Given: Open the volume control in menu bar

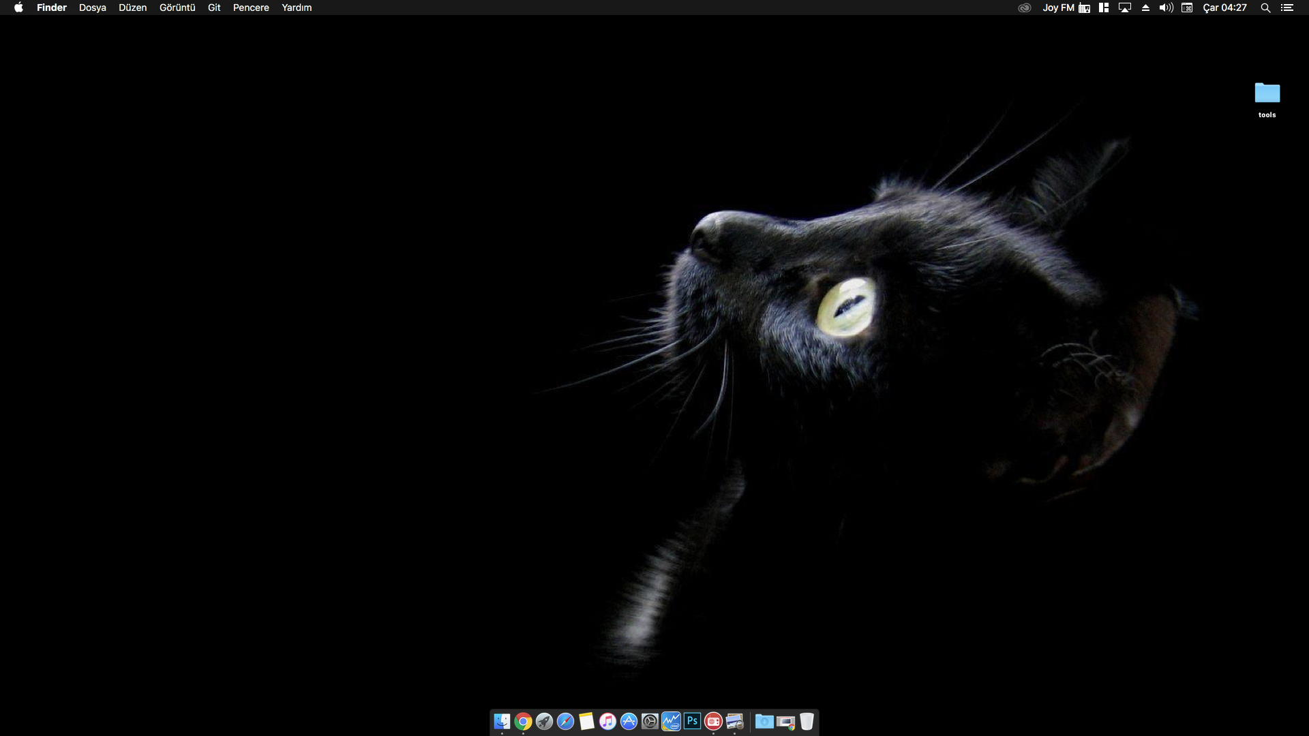Looking at the screenshot, I should pyautogui.click(x=1166, y=7).
